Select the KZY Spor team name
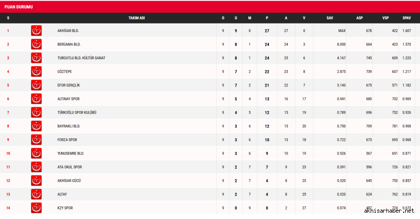The image size is (420, 219). [65, 207]
